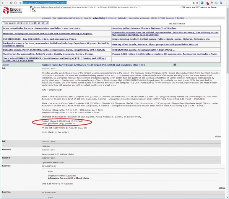
Task: Open 'Pneumatics Ataman' ad link
Action: pyautogui.click(x=165, y=34)
